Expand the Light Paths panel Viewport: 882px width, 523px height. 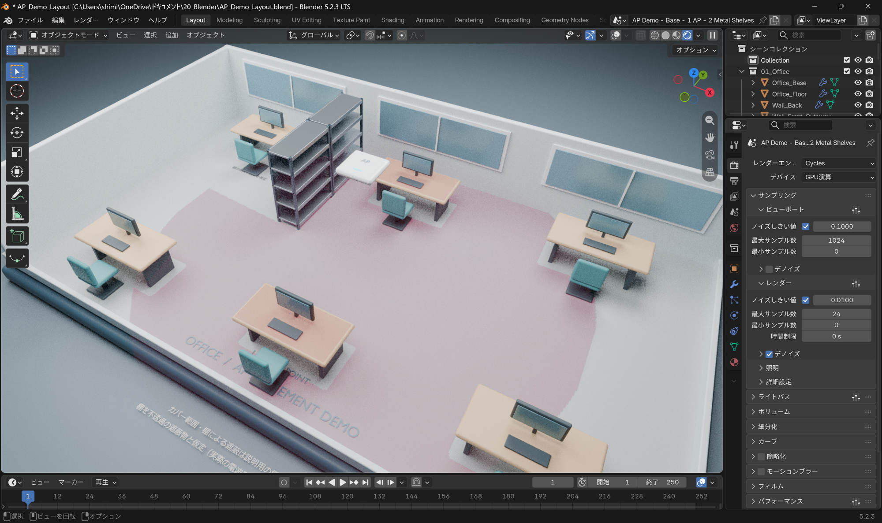pyautogui.click(x=774, y=397)
